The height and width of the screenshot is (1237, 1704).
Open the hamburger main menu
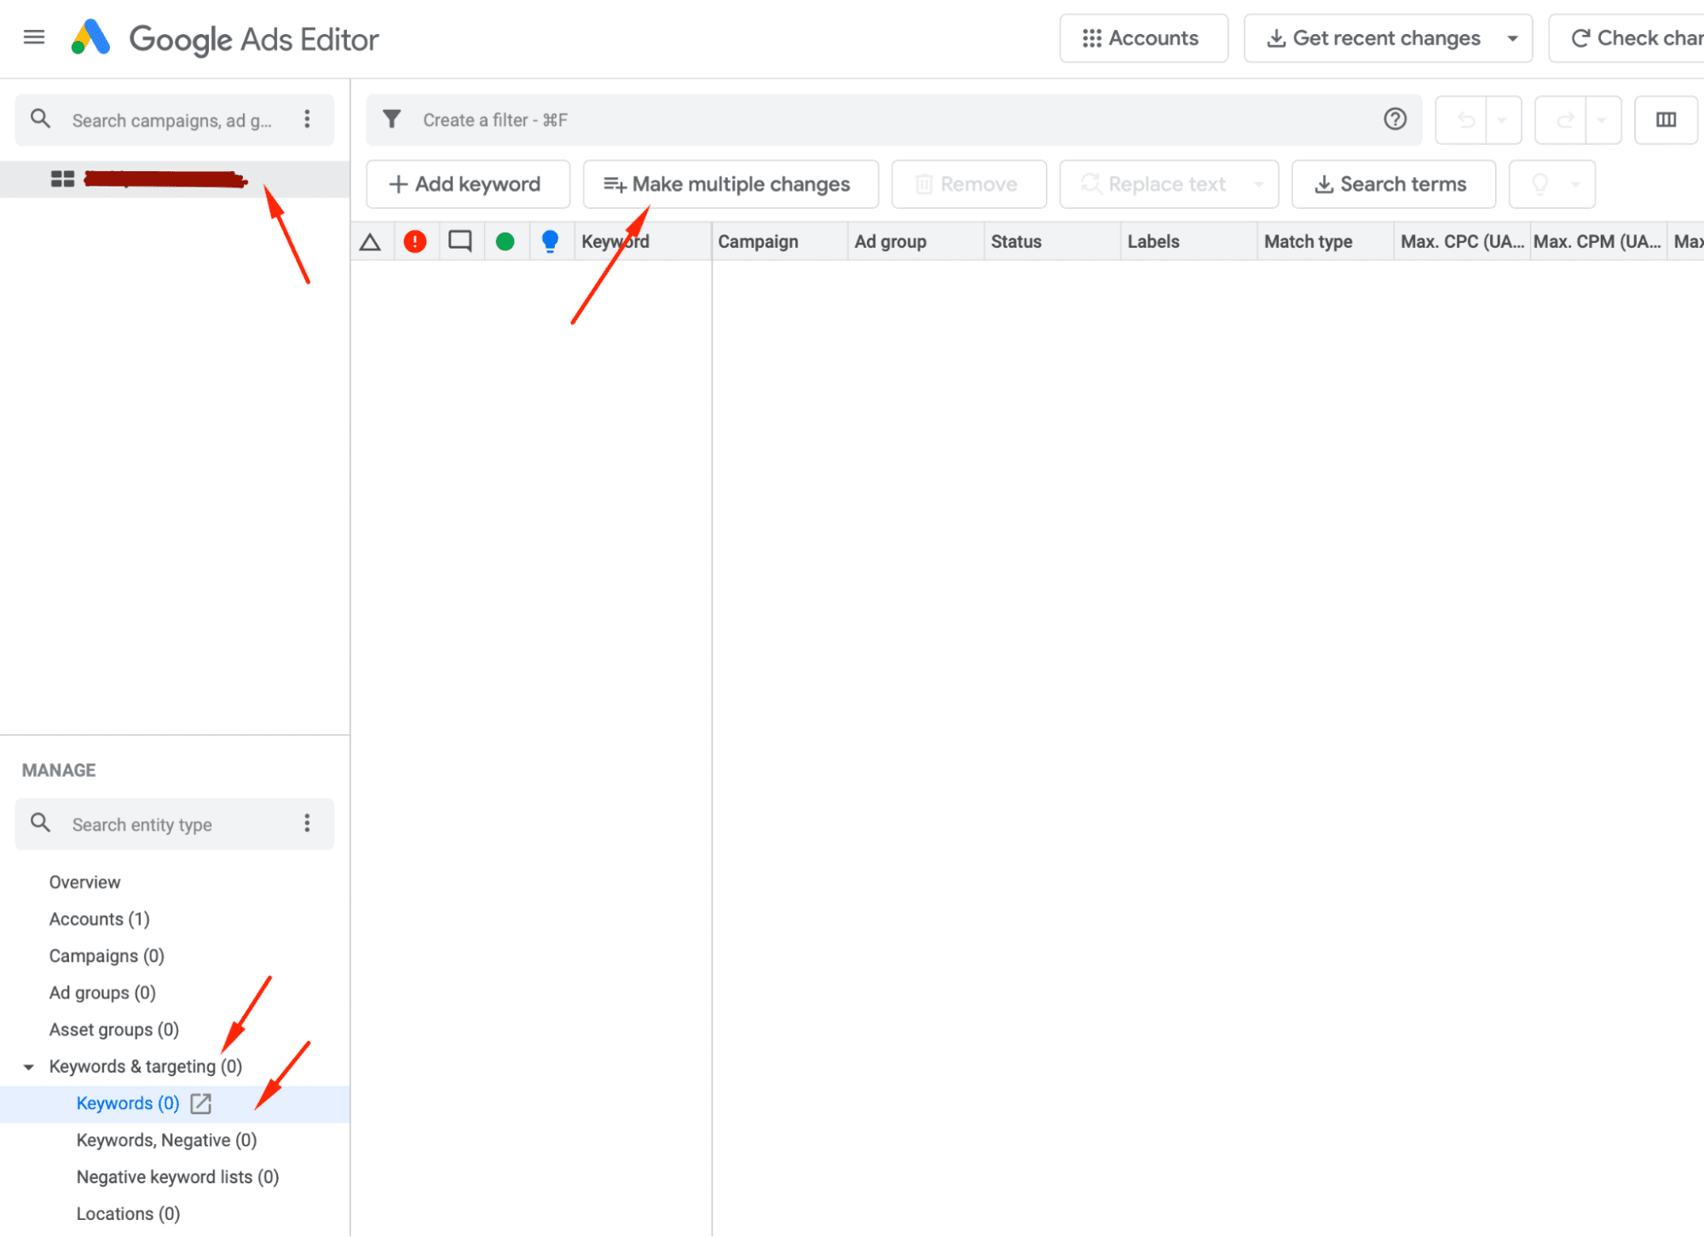click(x=34, y=37)
